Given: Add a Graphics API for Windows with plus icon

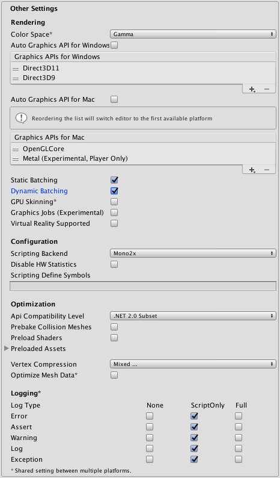Looking at the screenshot, I should [x=252, y=89].
